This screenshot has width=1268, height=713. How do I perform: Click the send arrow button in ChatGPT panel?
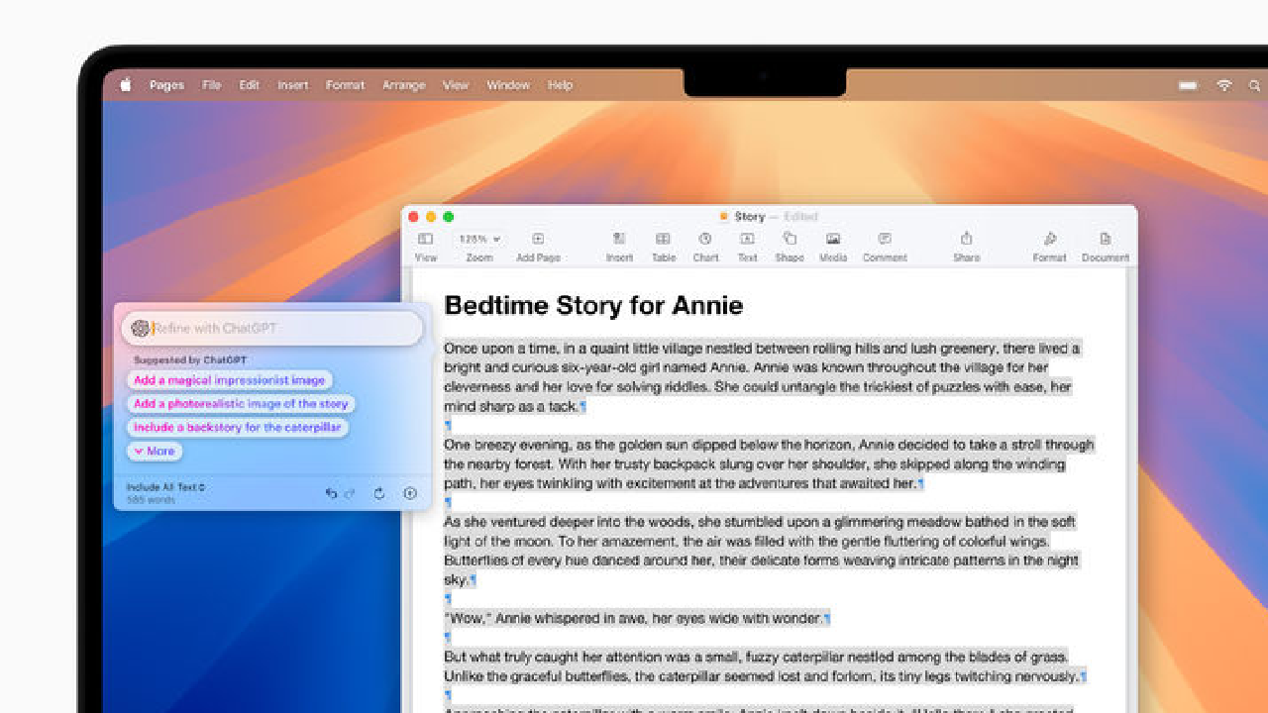(x=410, y=493)
